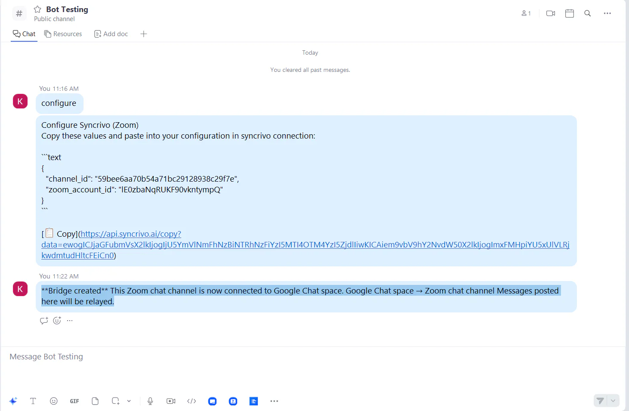Open the calendar scheduling icon
This screenshot has height=411, width=629.
[x=570, y=13]
